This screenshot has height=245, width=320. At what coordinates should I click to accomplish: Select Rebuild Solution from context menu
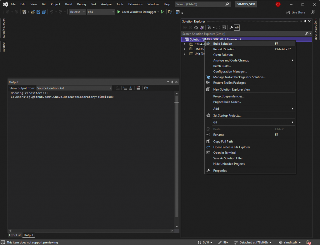(250, 49)
